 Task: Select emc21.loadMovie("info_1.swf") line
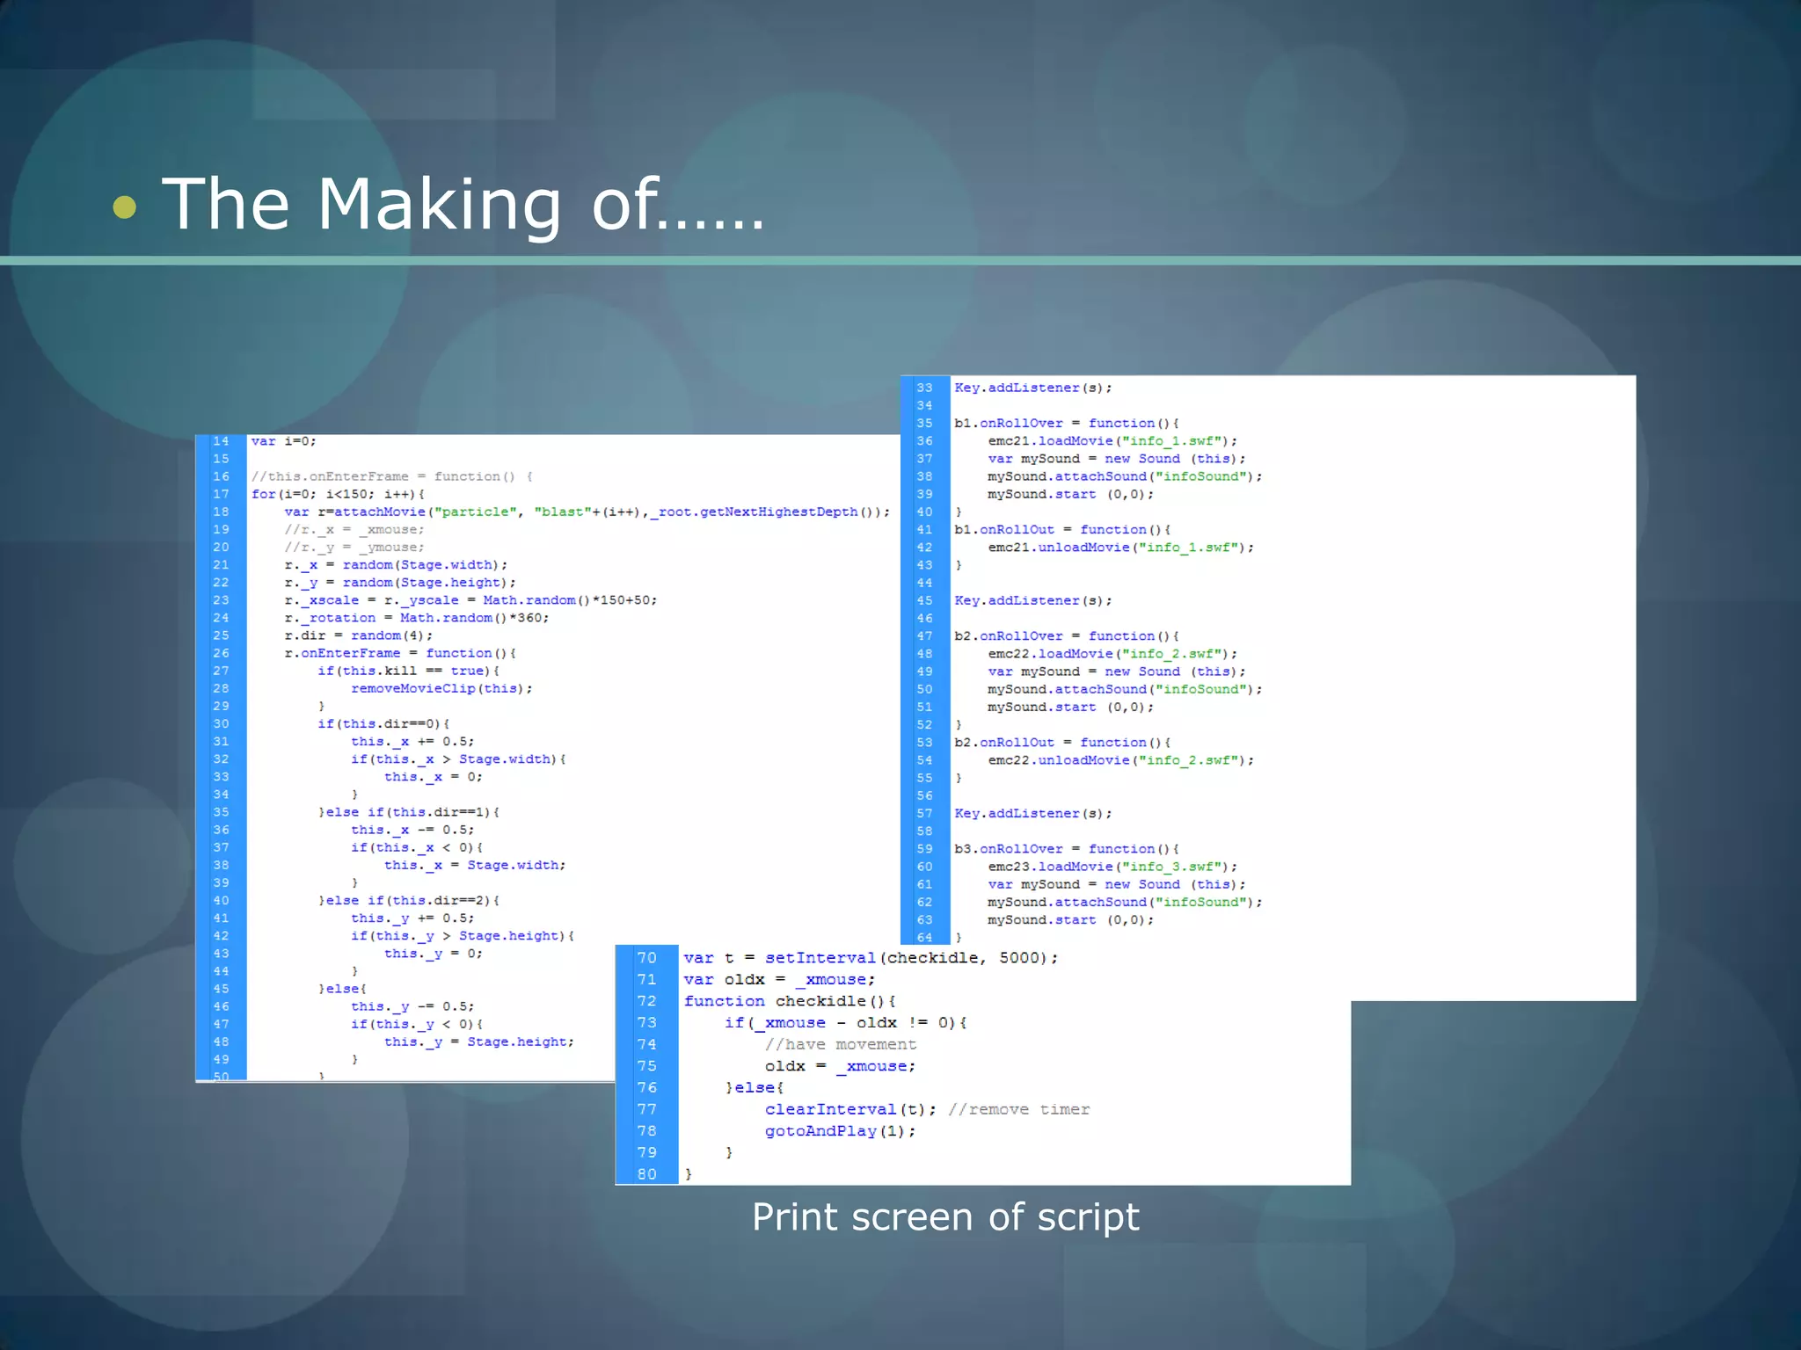pyautogui.click(x=1112, y=440)
